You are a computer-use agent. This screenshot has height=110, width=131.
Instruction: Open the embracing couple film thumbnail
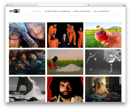[x=27, y=62]
